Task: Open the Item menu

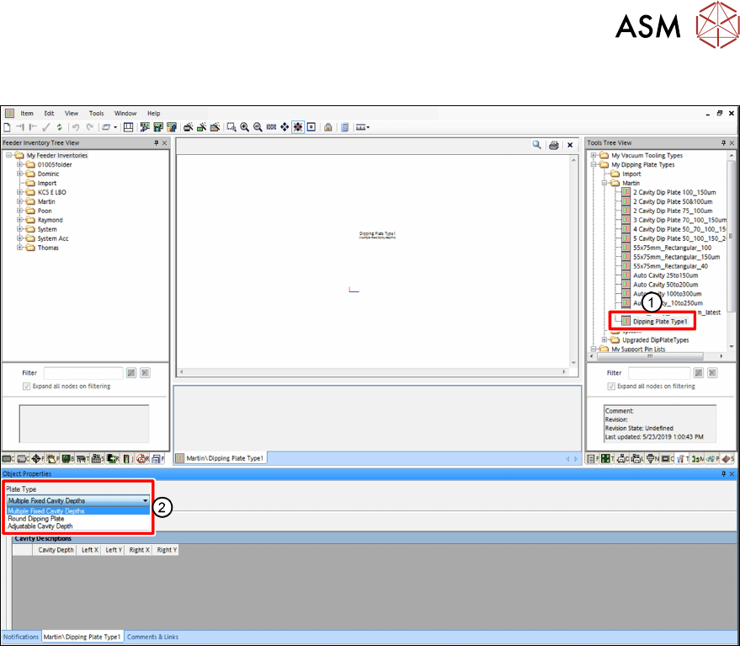Action: click(27, 114)
